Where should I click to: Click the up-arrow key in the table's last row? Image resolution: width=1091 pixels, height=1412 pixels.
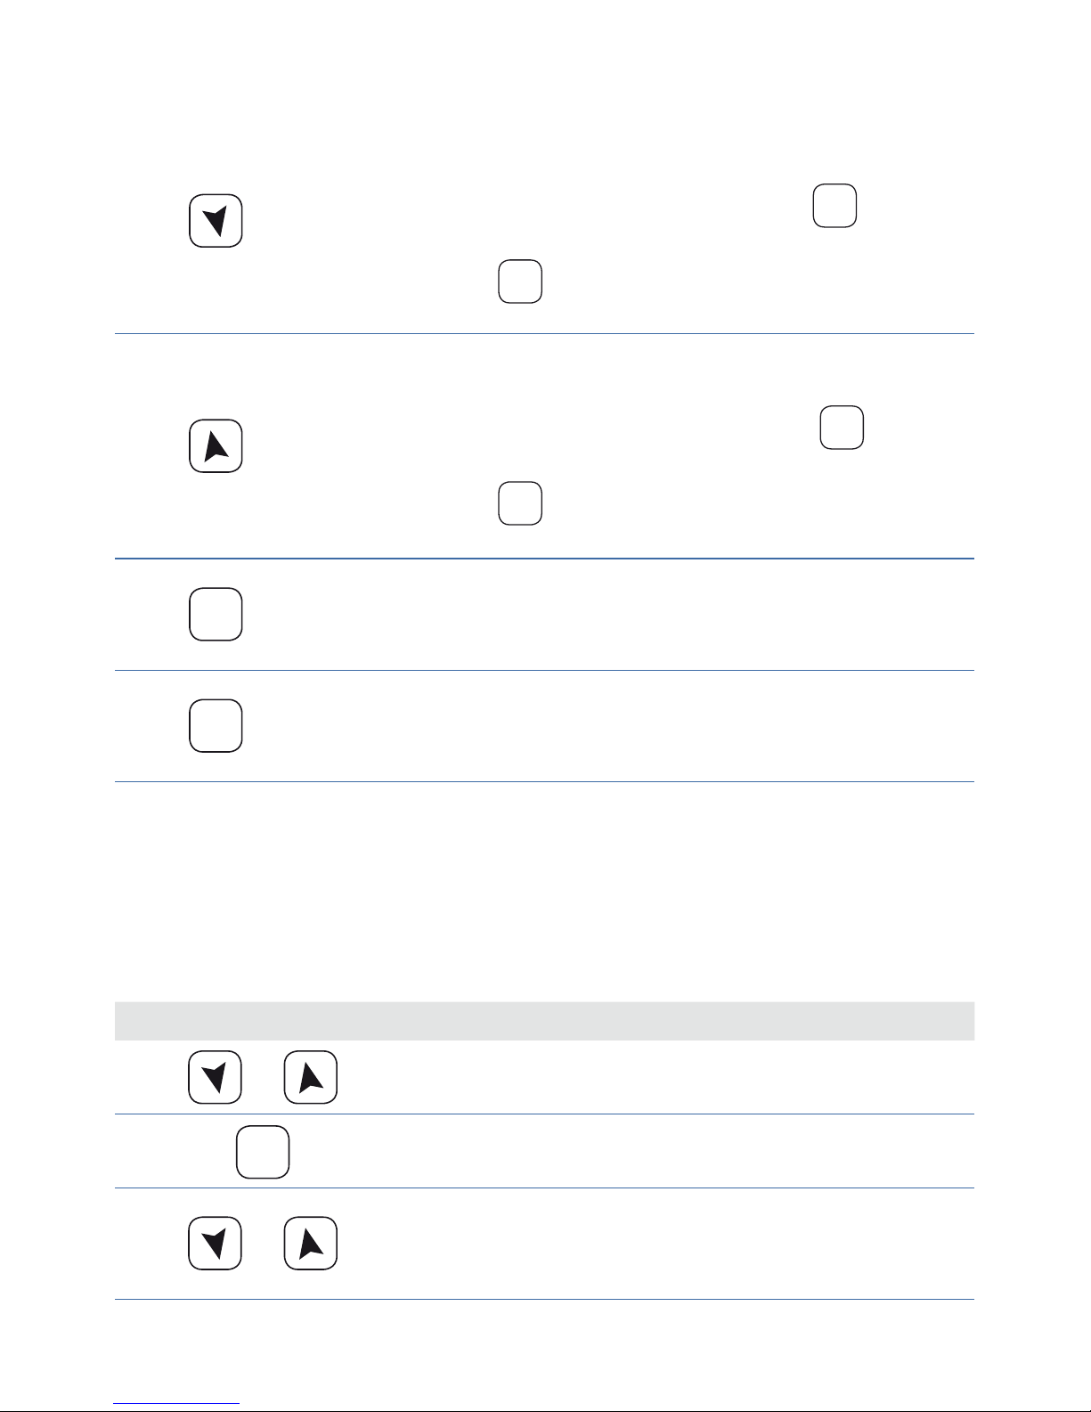tap(311, 1243)
